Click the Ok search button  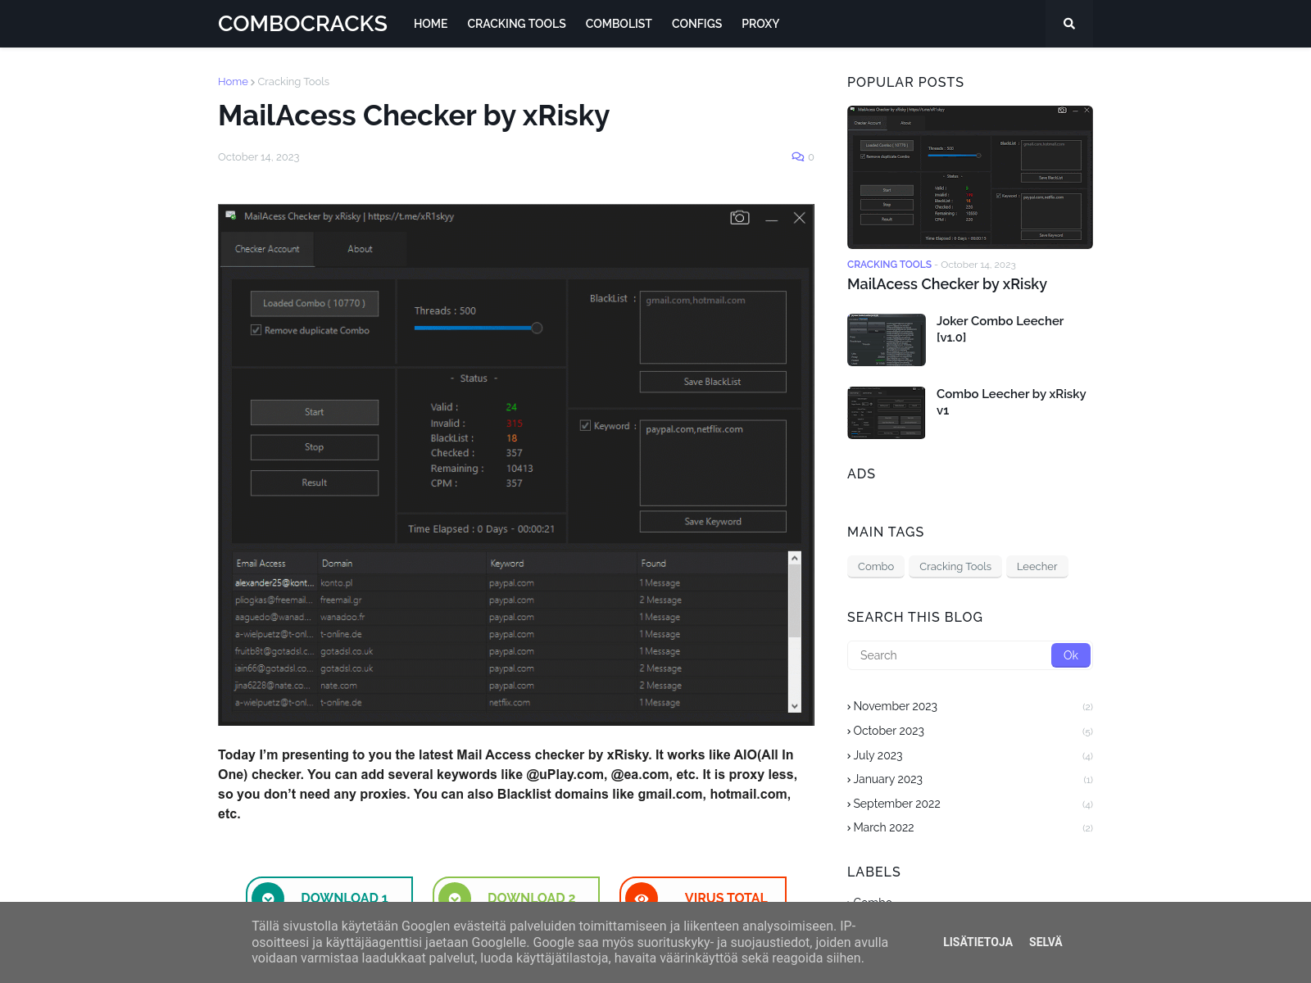[1071, 655]
